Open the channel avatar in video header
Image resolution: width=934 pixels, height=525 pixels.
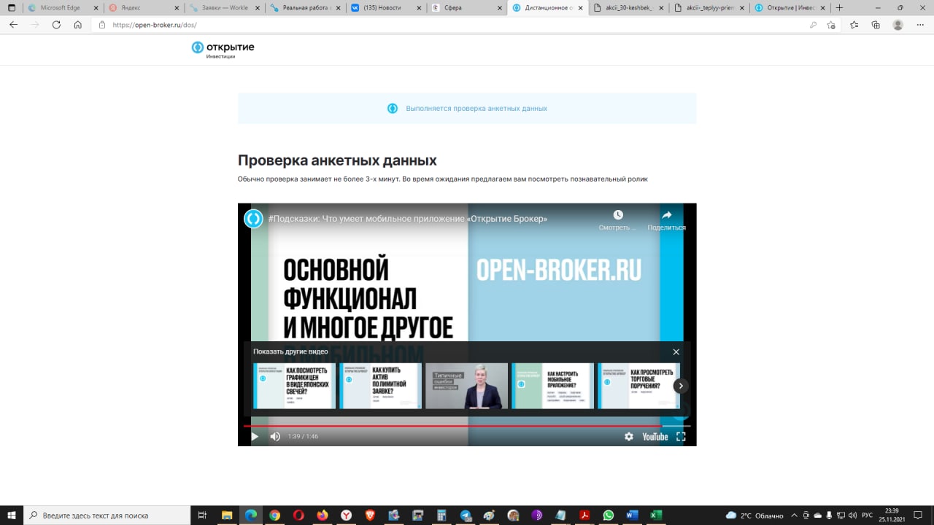point(253,218)
